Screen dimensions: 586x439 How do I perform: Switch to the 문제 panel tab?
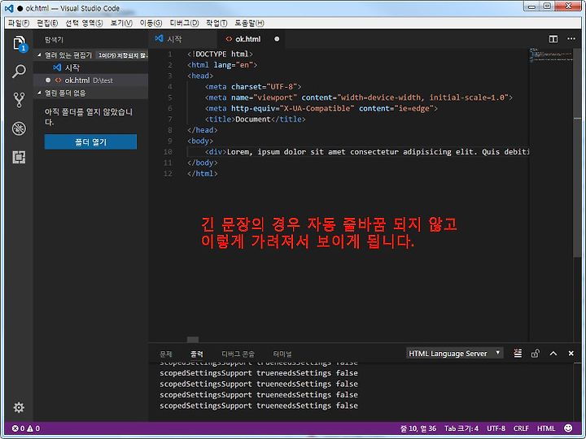(x=166, y=354)
